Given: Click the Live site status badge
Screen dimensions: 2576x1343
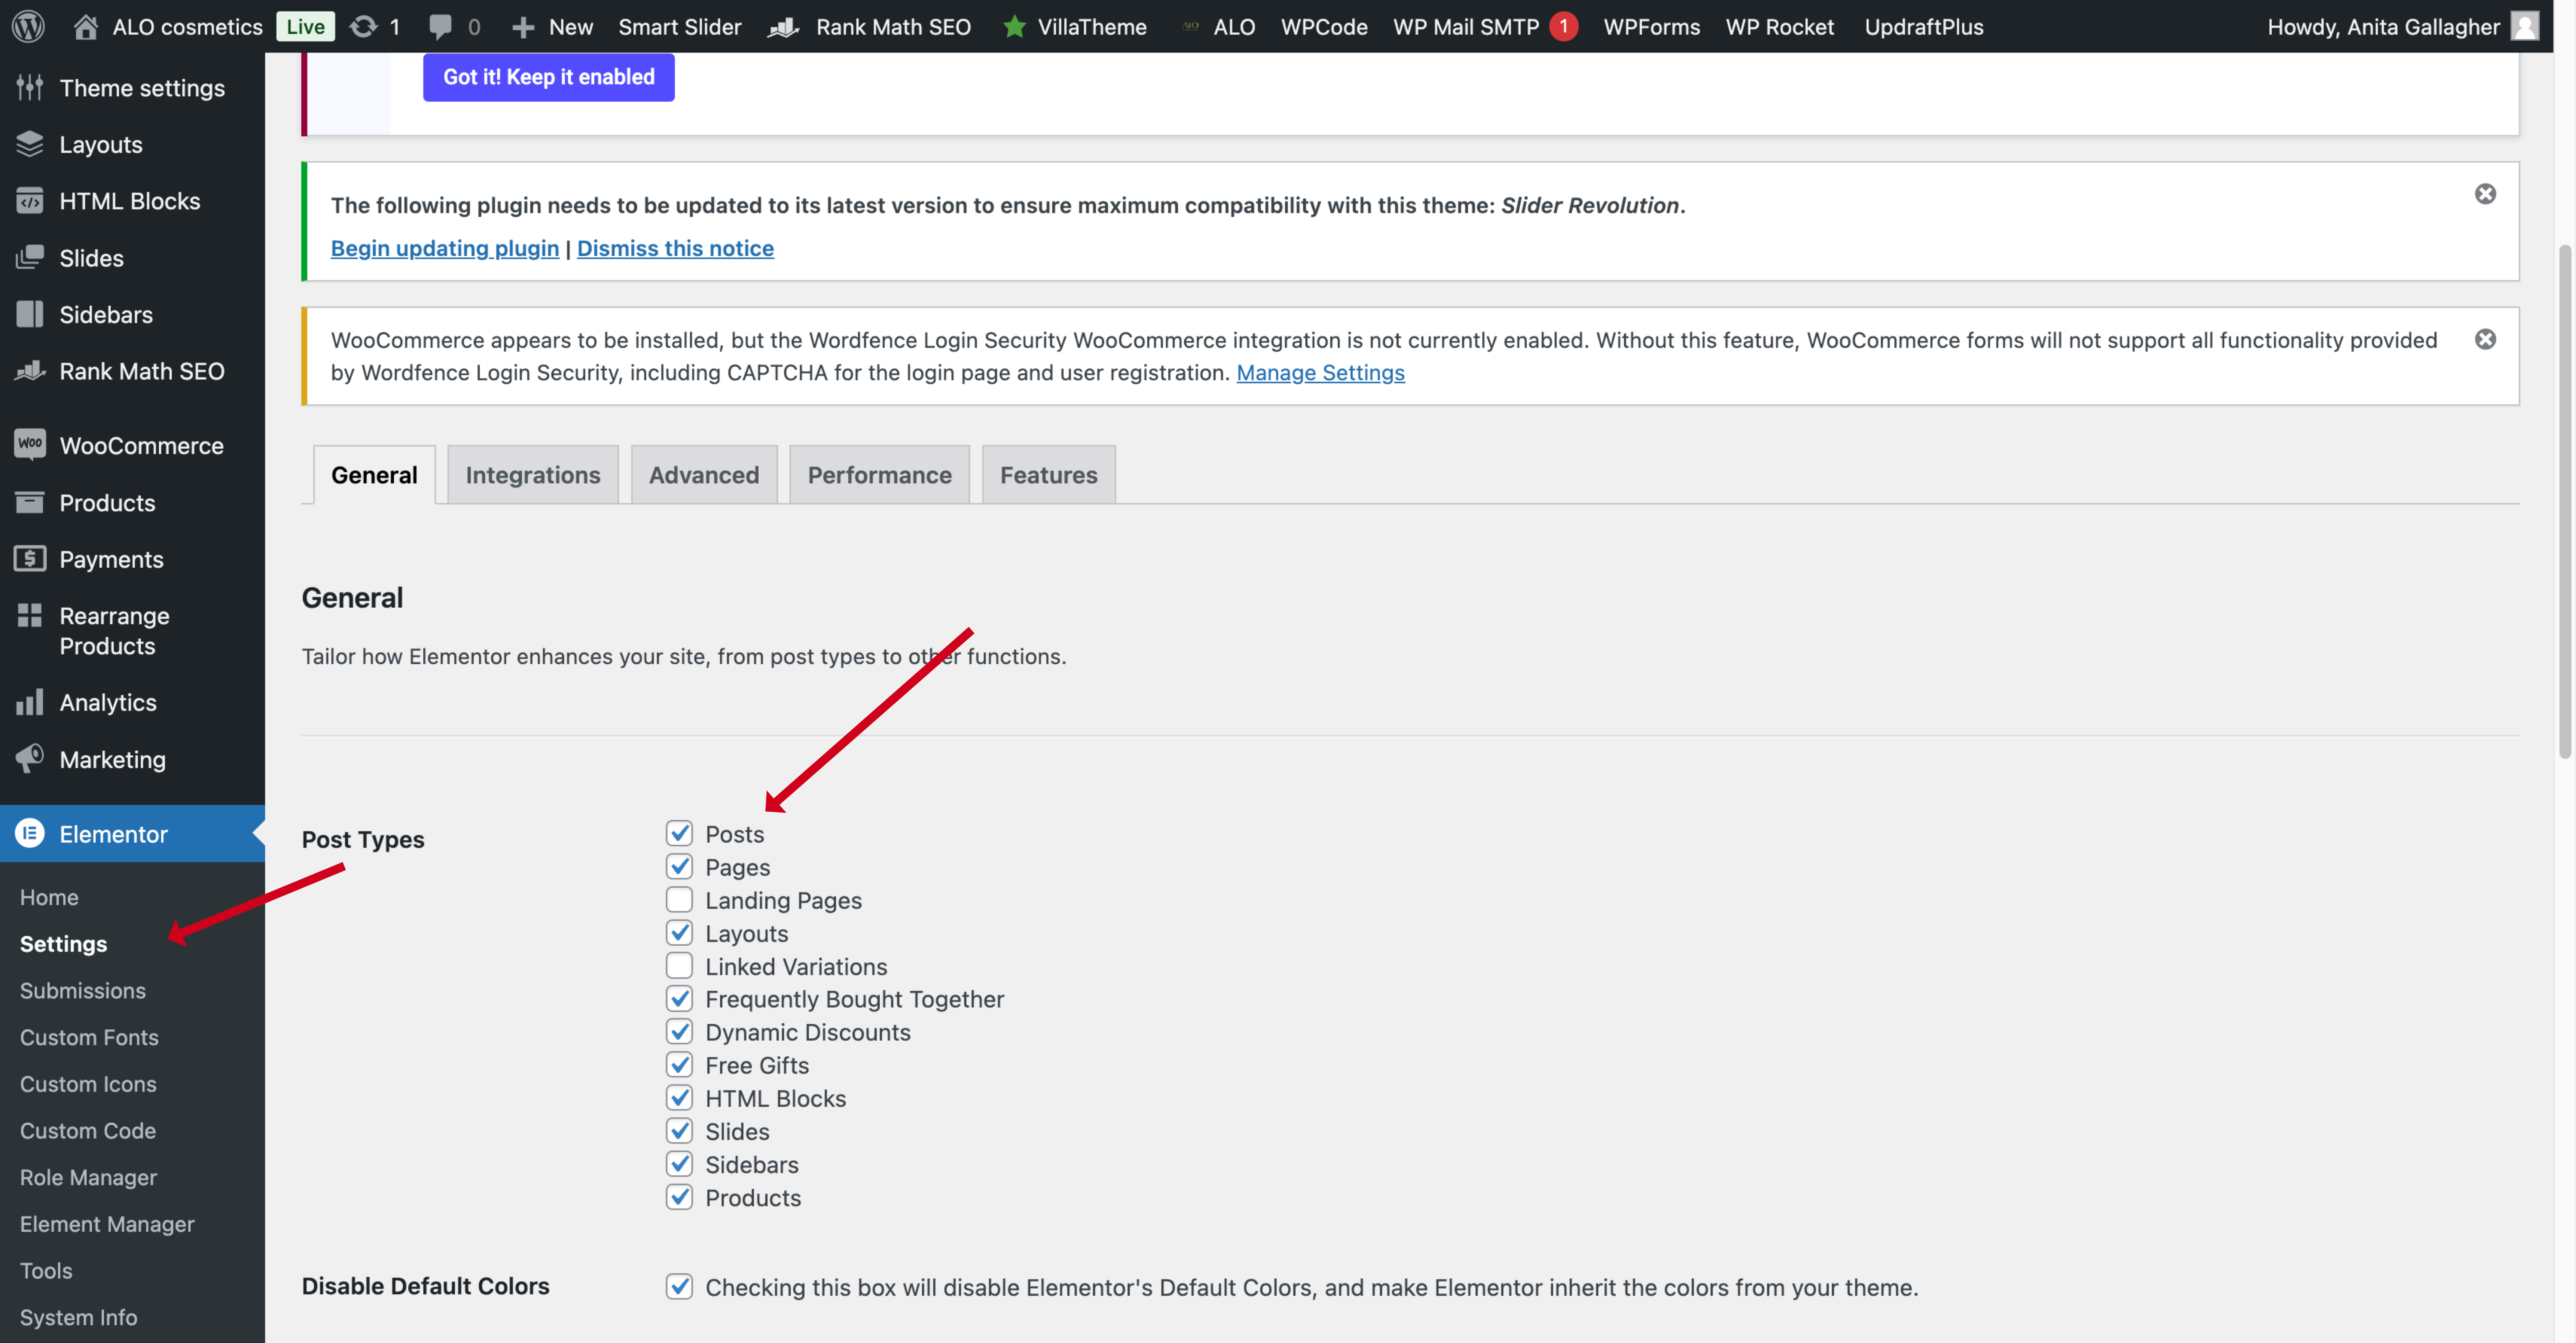Looking at the screenshot, I should click(305, 27).
